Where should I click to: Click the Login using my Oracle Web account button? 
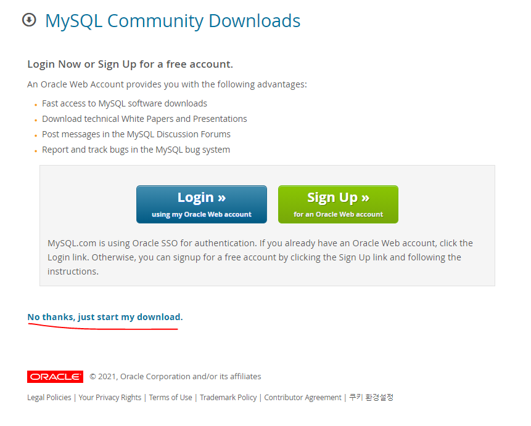tap(202, 204)
